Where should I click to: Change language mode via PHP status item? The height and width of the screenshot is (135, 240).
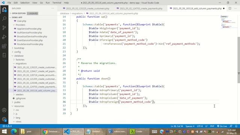pos(212,126)
